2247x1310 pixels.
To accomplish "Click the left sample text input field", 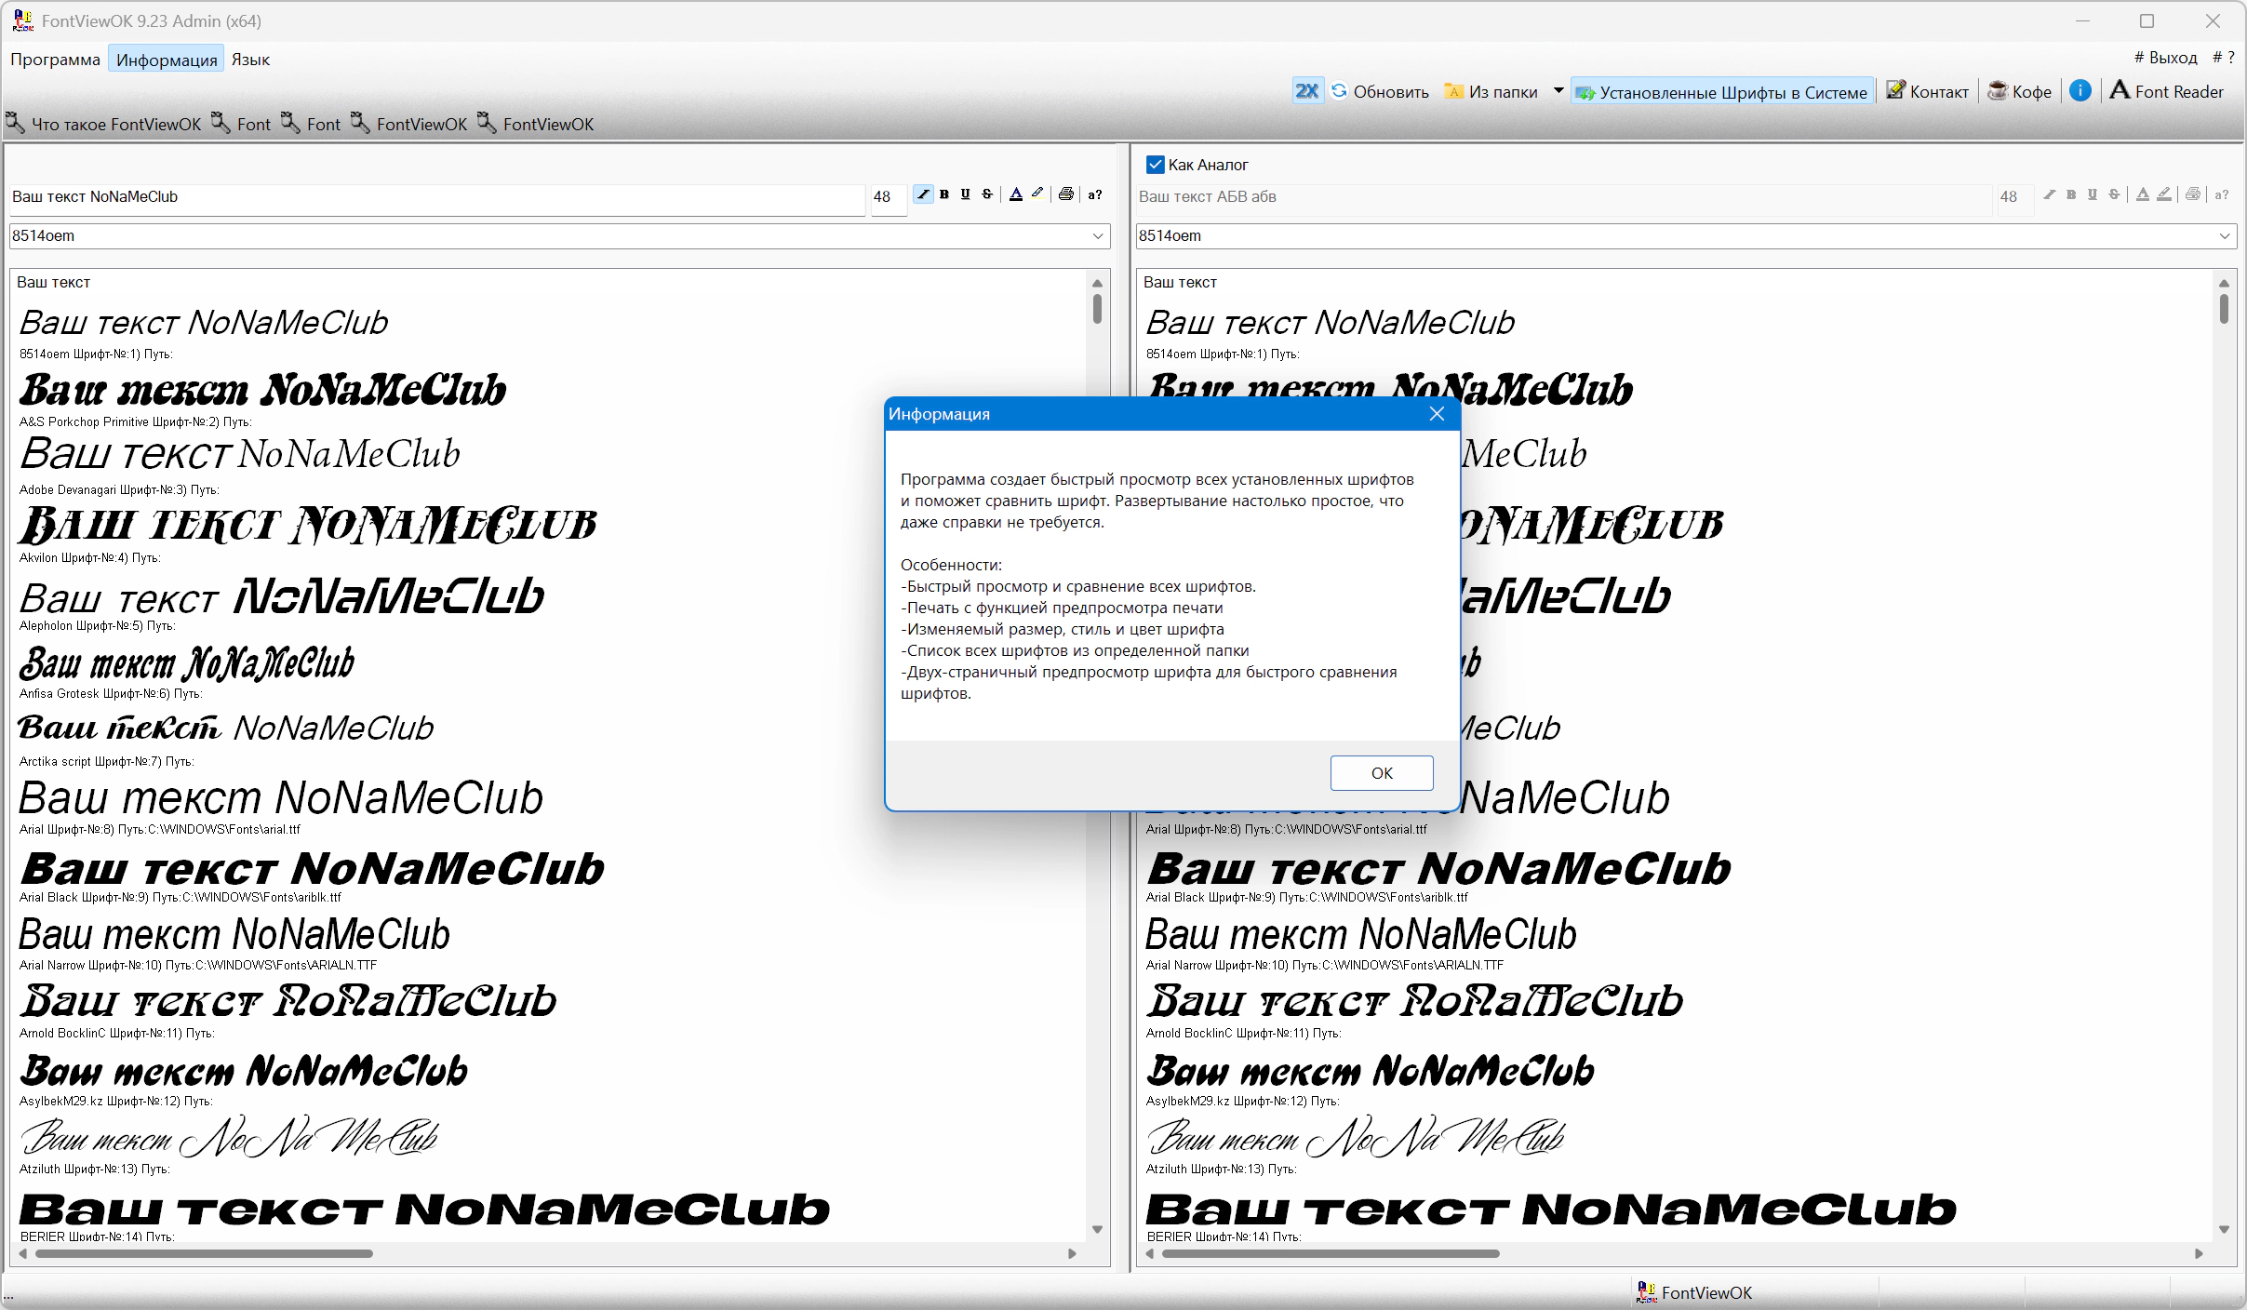I will pos(435,197).
